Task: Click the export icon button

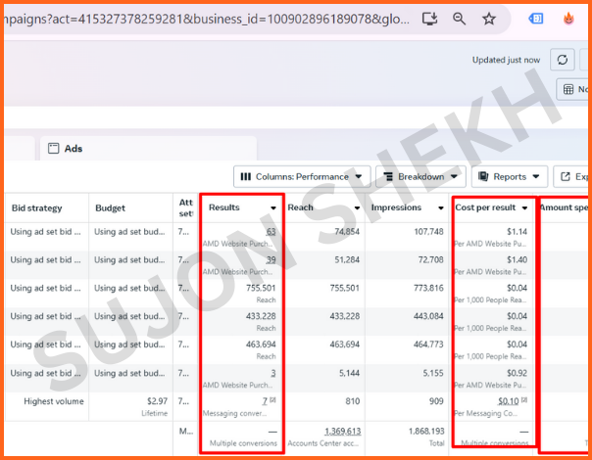Action: [x=572, y=177]
